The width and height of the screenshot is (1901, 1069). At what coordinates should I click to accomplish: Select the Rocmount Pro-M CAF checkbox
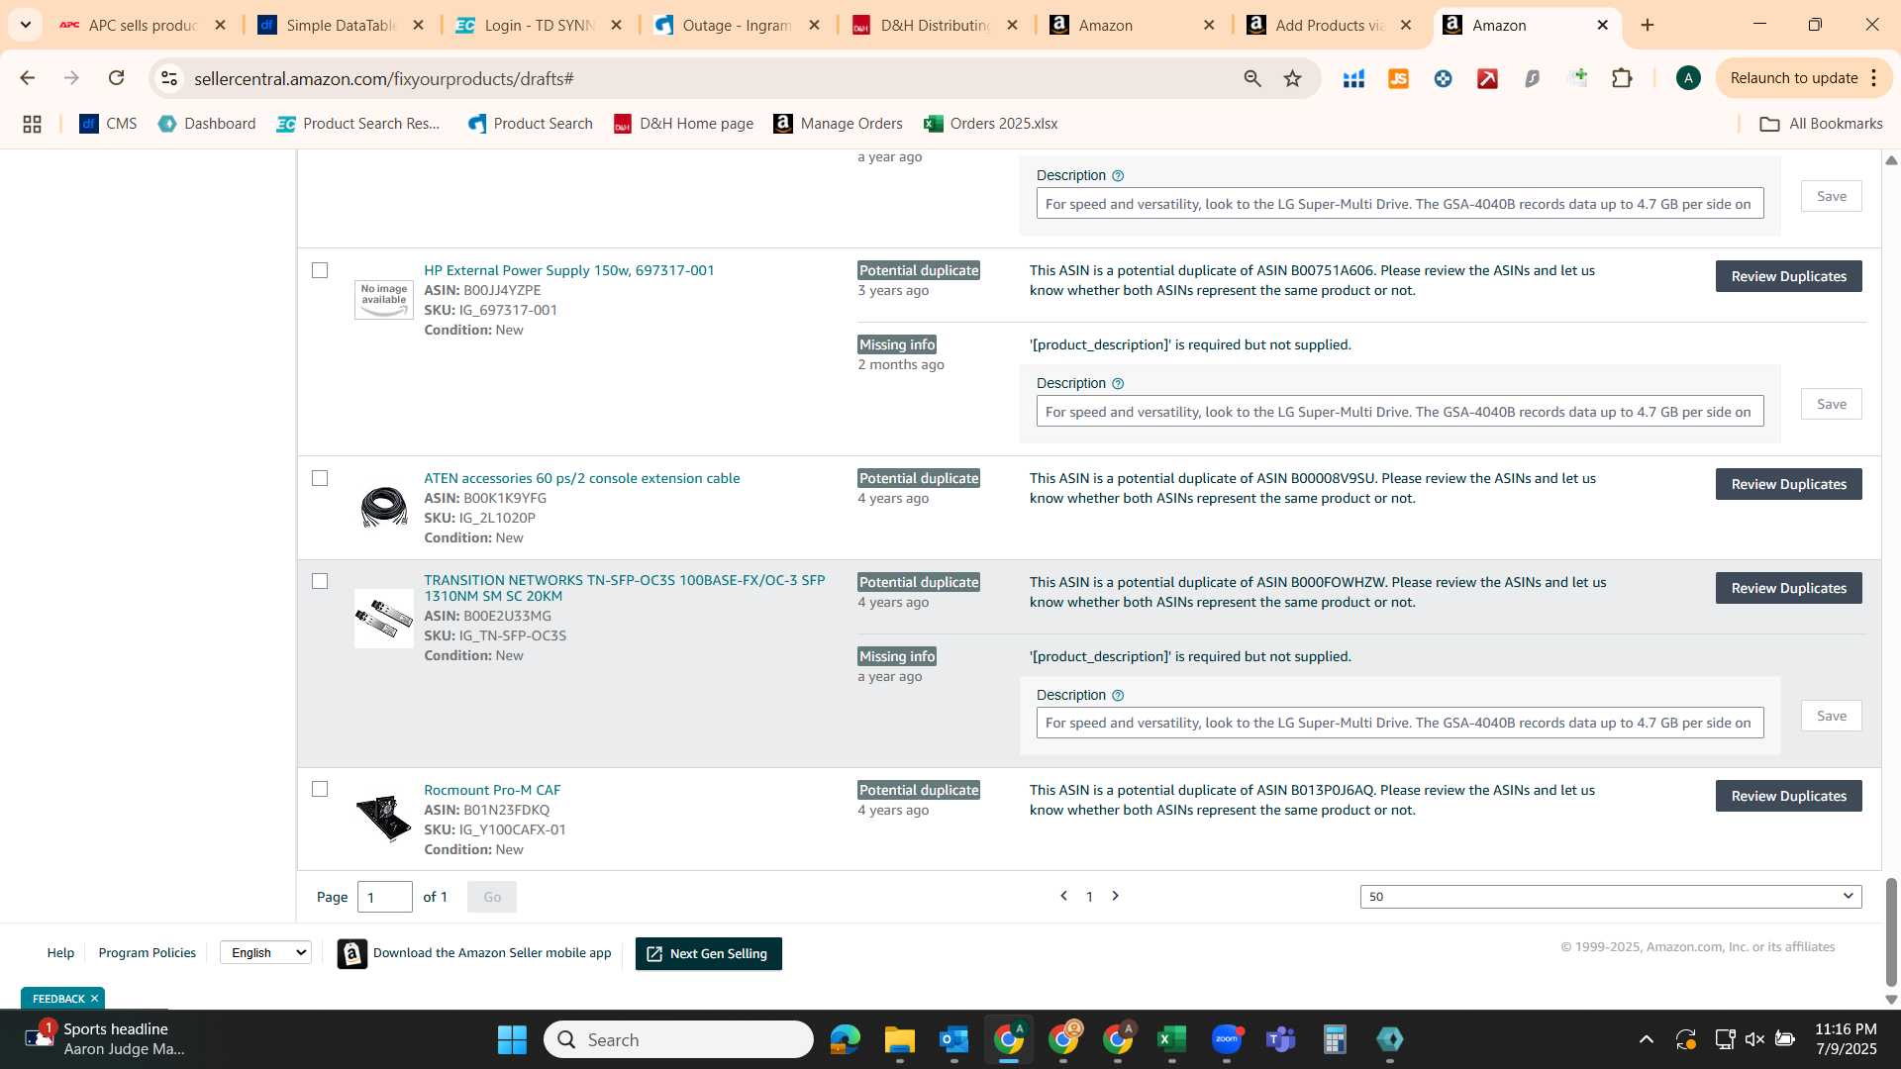[320, 789]
